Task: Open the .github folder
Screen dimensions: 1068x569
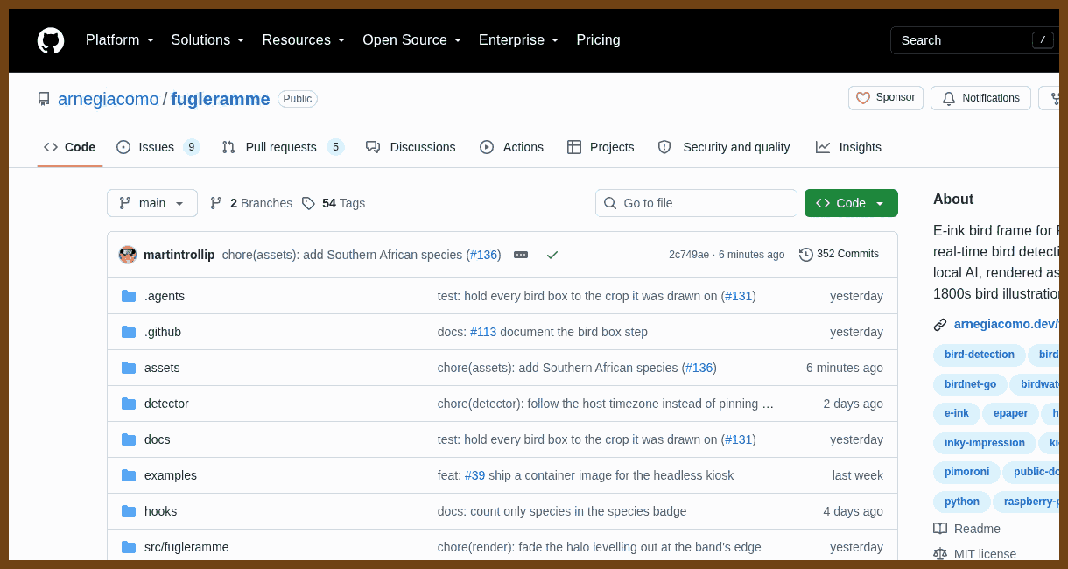Action: tap(163, 332)
